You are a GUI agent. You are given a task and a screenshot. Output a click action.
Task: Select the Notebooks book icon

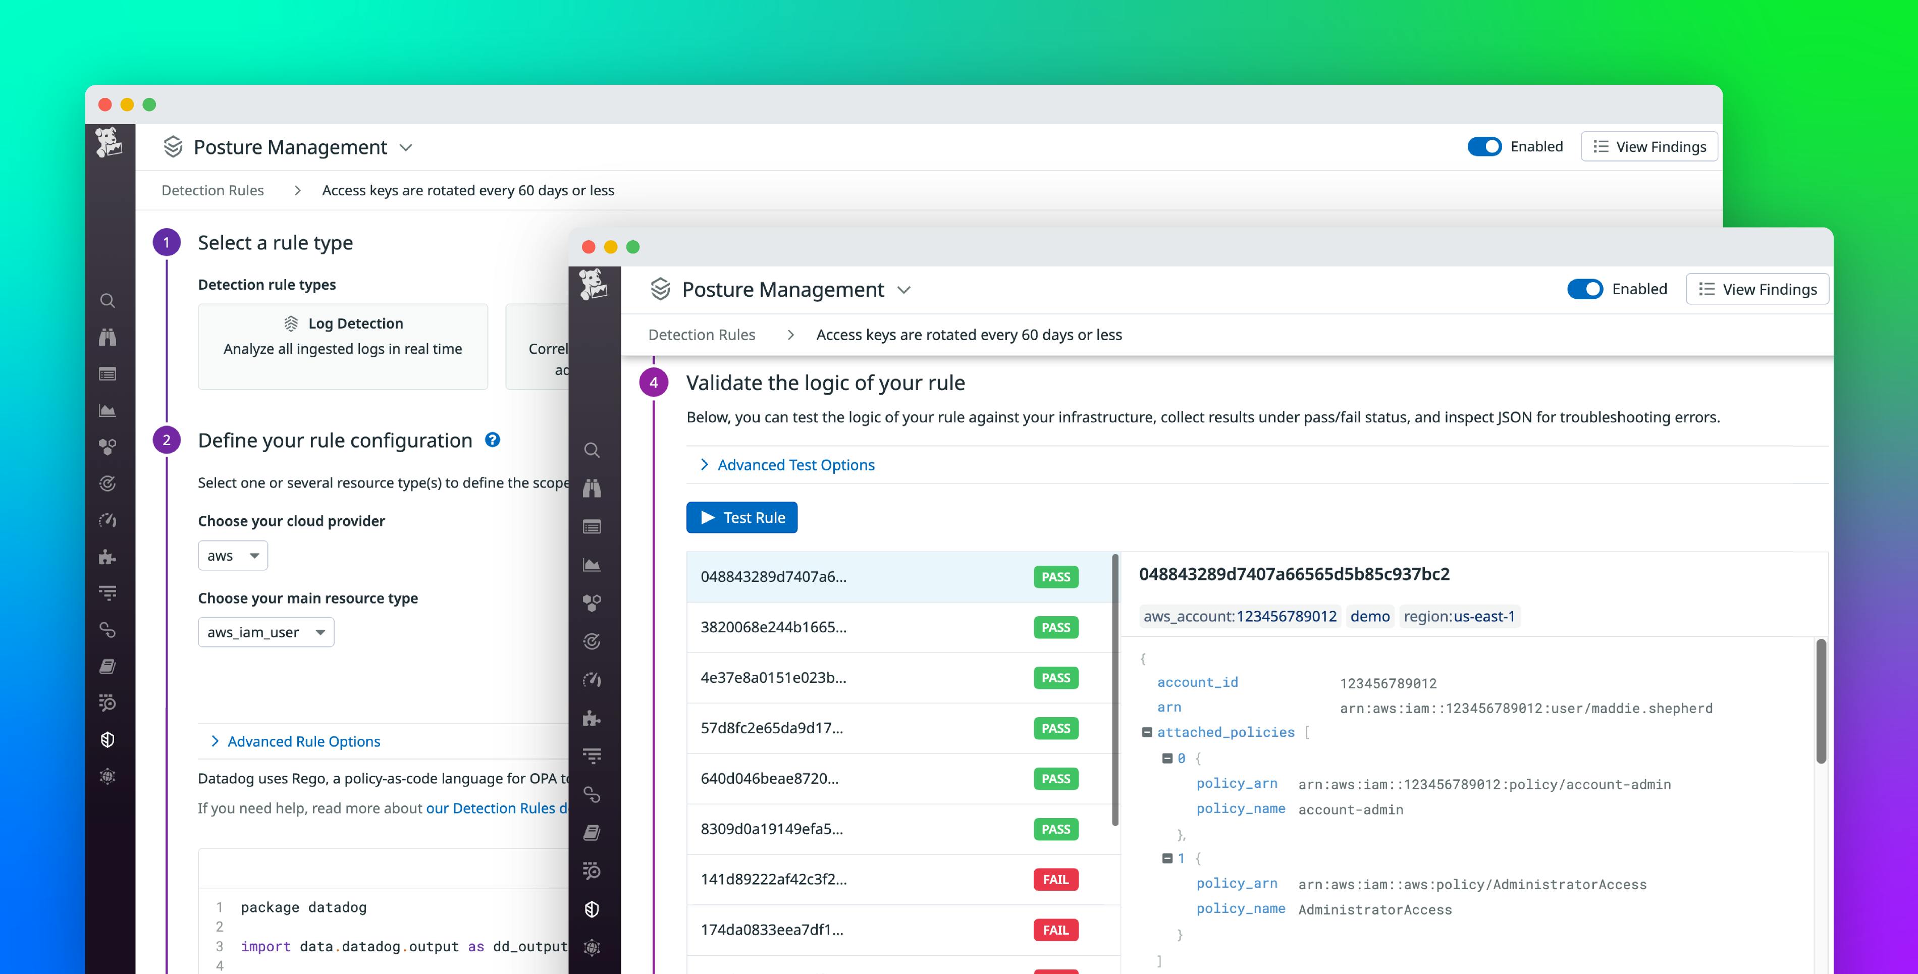[x=592, y=833]
